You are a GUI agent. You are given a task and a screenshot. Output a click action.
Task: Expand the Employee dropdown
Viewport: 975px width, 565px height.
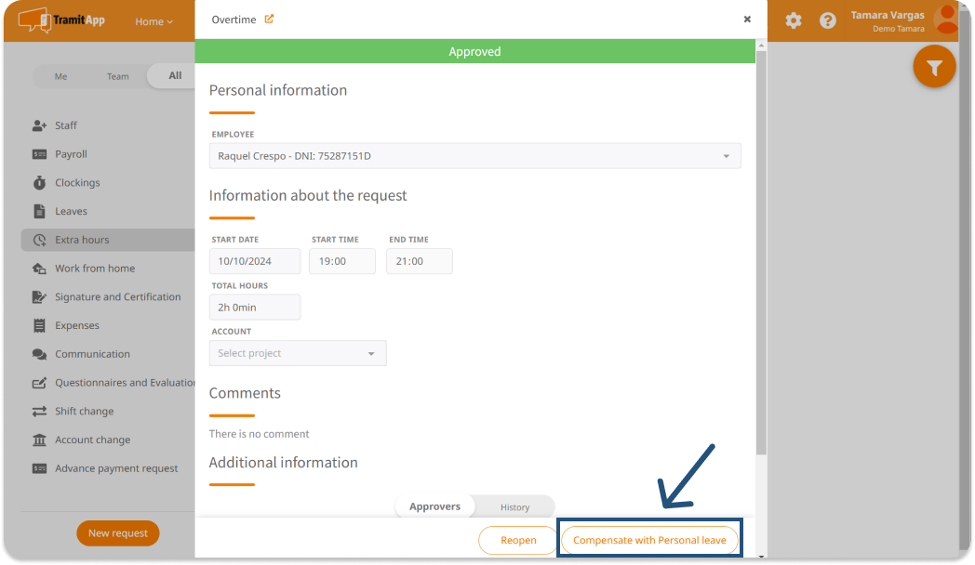[x=474, y=156]
